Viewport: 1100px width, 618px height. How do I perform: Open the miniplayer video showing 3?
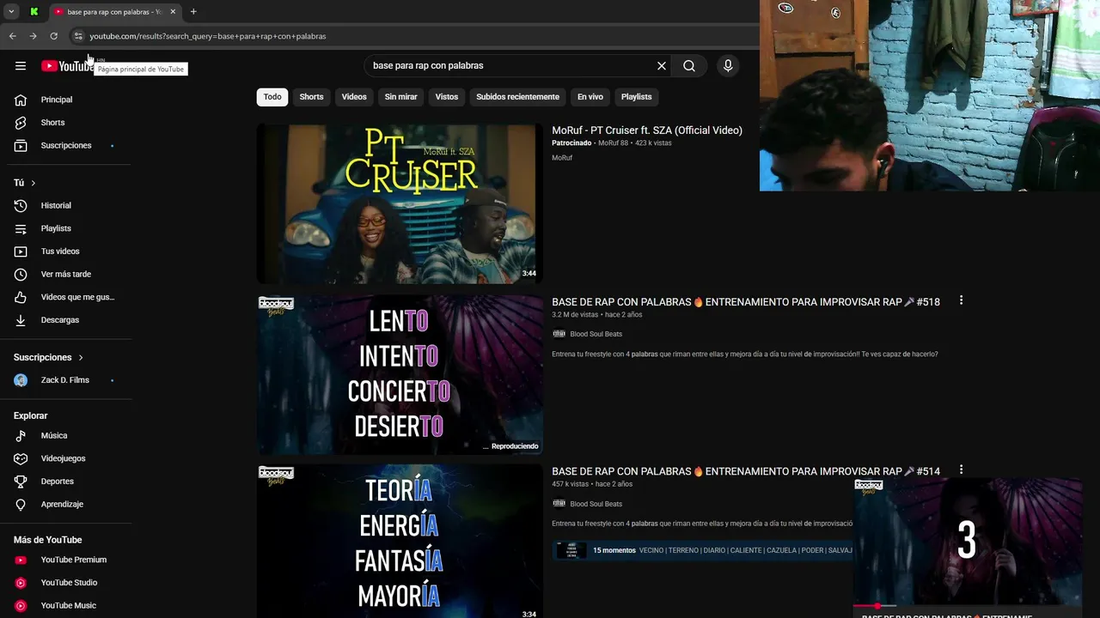(967, 542)
